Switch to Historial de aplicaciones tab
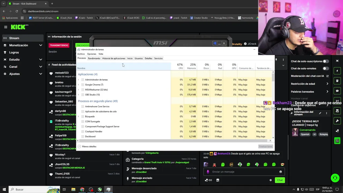The image size is (343, 193). point(114,58)
